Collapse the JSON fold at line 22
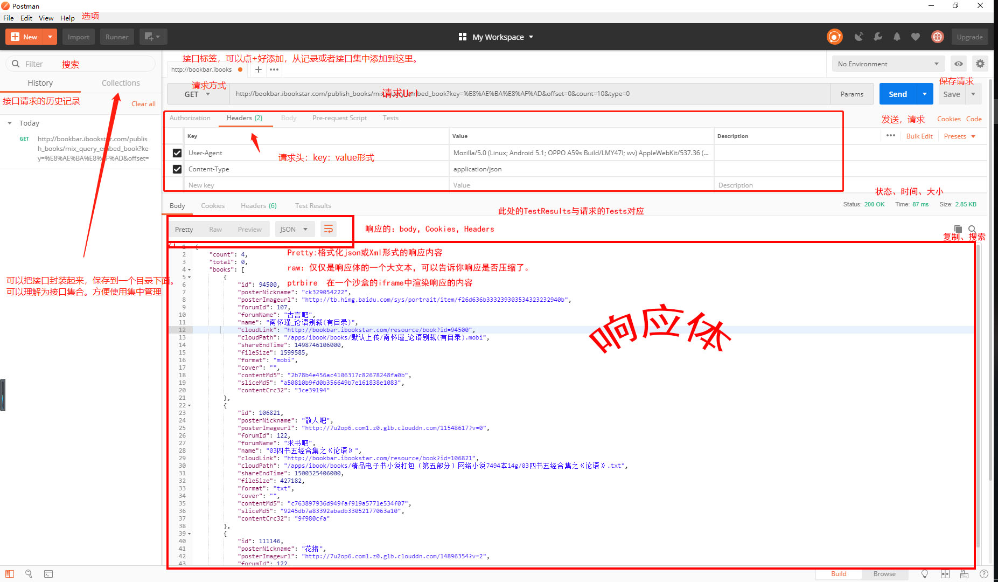 (189, 405)
